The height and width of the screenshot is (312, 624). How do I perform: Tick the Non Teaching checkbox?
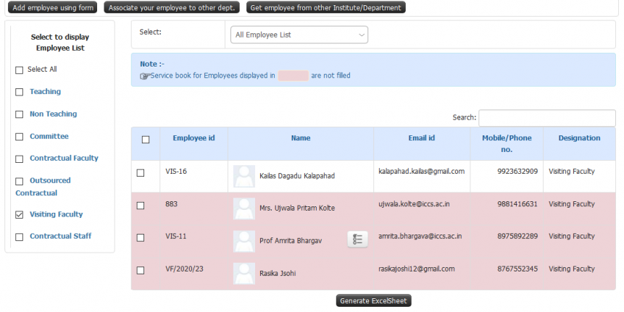pyautogui.click(x=19, y=114)
